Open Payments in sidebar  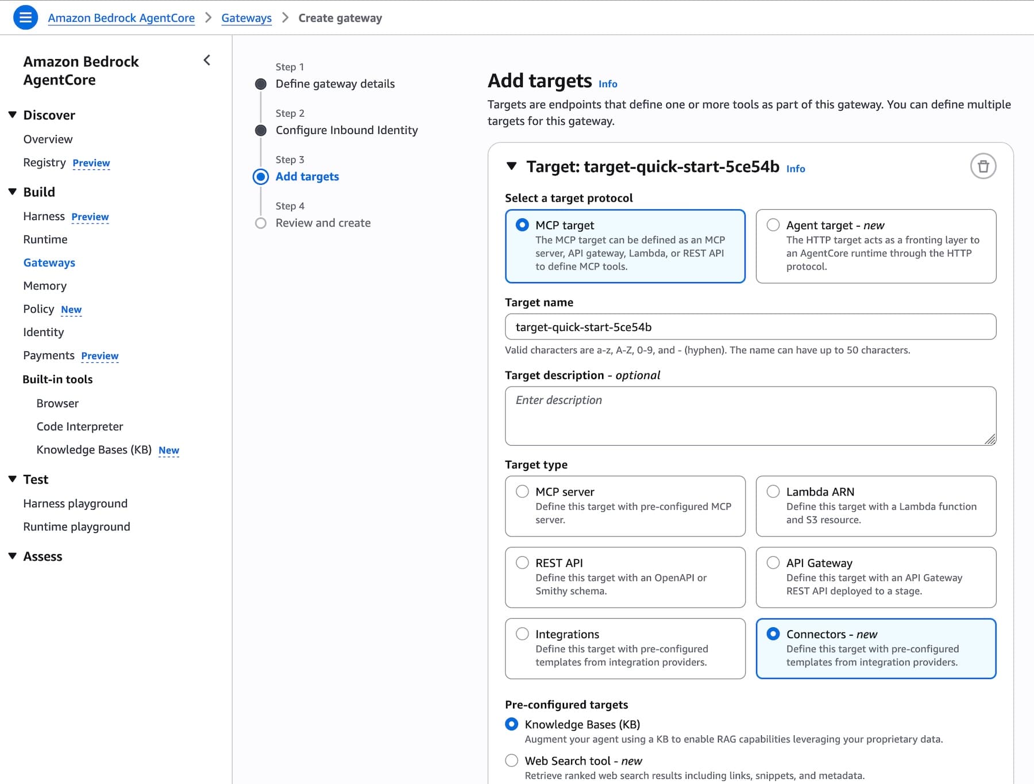(x=49, y=356)
